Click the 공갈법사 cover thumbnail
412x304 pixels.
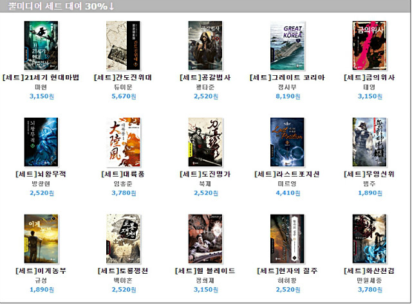(x=205, y=46)
